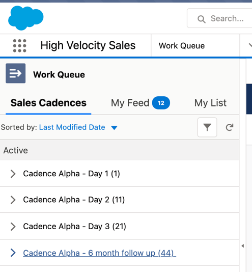252x272 pixels.
Task: Expand the 6 month follow up chevron
Action: tap(13, 253)
